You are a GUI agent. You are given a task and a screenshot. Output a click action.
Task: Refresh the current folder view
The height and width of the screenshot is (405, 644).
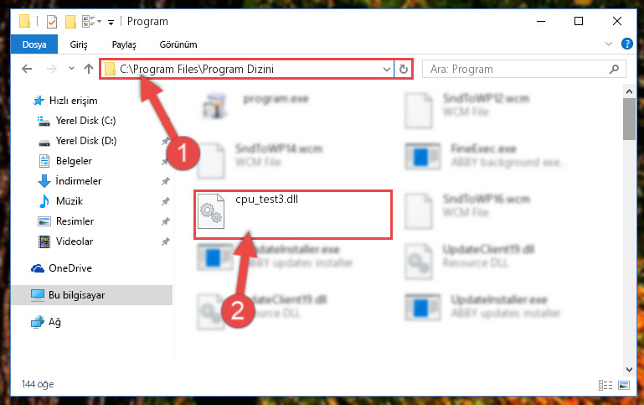point(404,69)
